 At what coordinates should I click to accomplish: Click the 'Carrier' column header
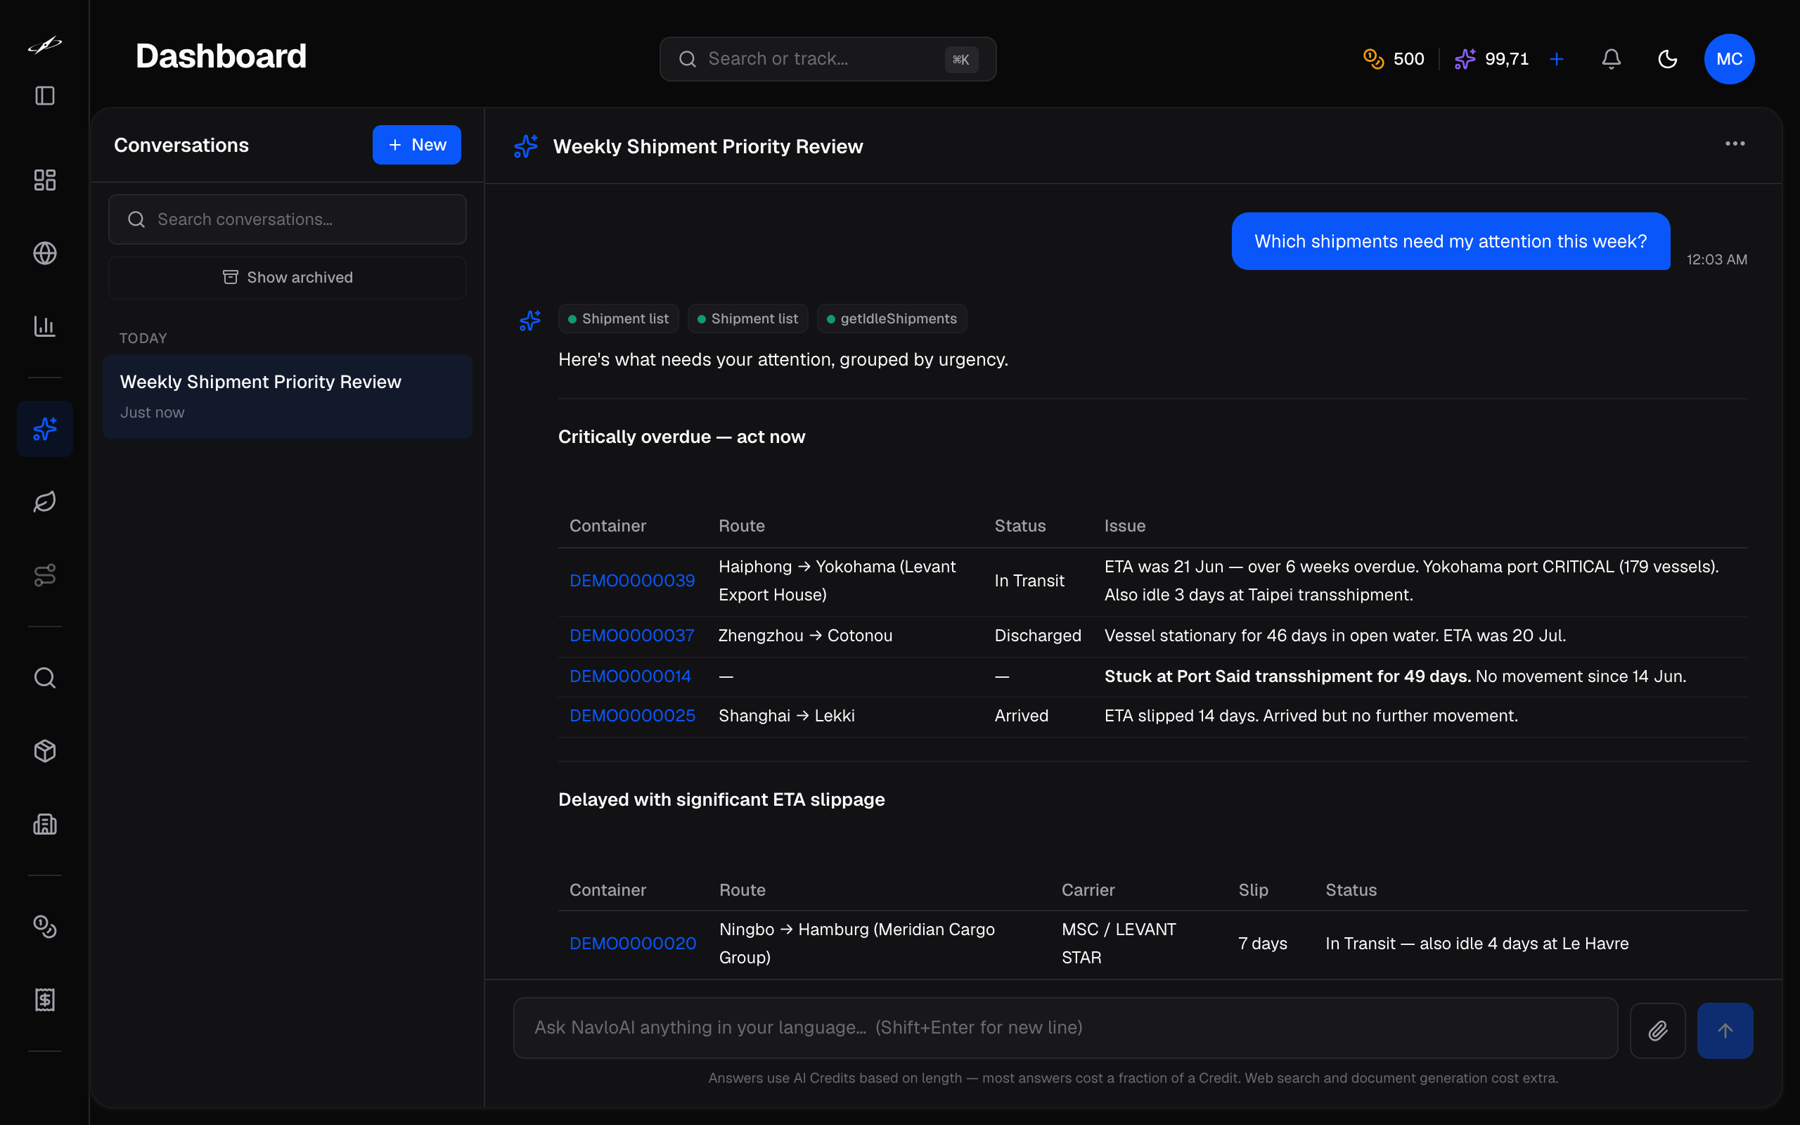click(1088, 890)
